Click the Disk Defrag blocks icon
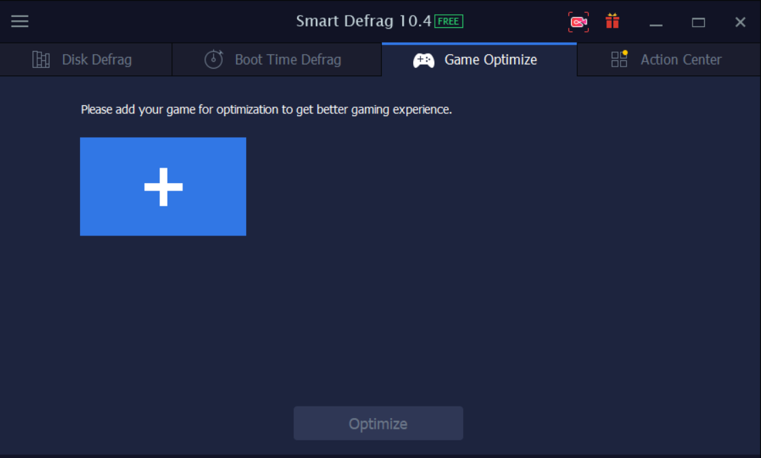The height and width of the screenshot is (458, 761). click(x=41, y=59)
